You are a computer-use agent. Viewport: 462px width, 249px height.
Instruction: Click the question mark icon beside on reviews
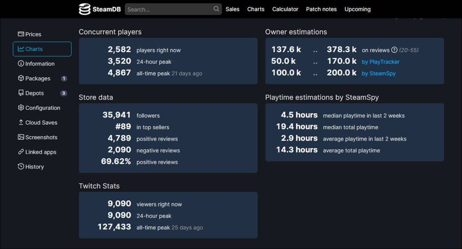tap(394, 50)
